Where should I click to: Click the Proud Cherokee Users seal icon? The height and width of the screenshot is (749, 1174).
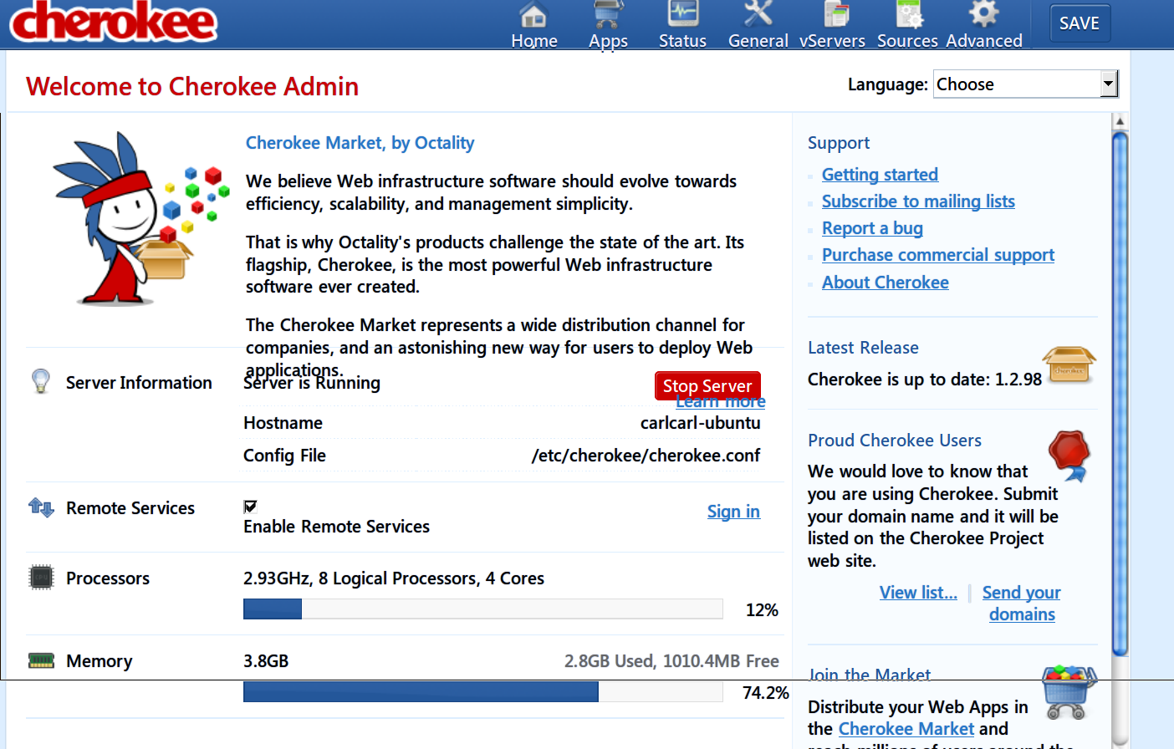pyautogui.click(x=1070, y=456)
